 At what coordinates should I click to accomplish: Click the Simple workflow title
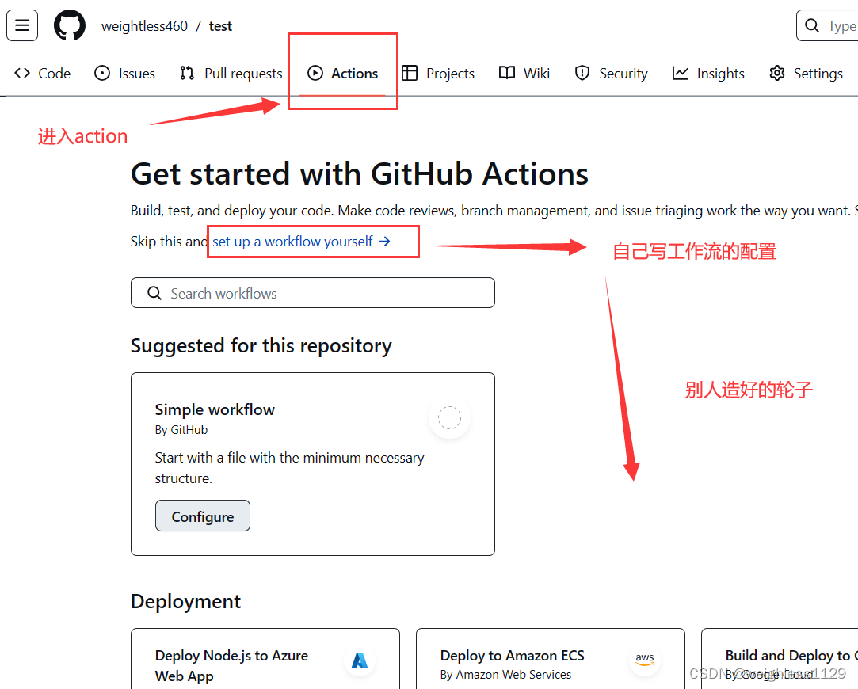click(215, 409)
